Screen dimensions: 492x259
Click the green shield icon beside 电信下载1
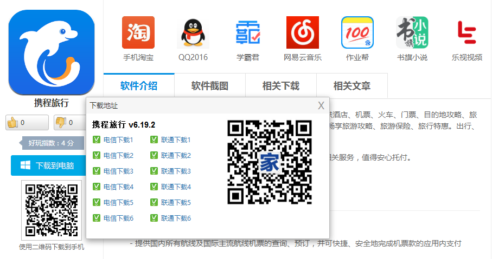pos(97,140)
